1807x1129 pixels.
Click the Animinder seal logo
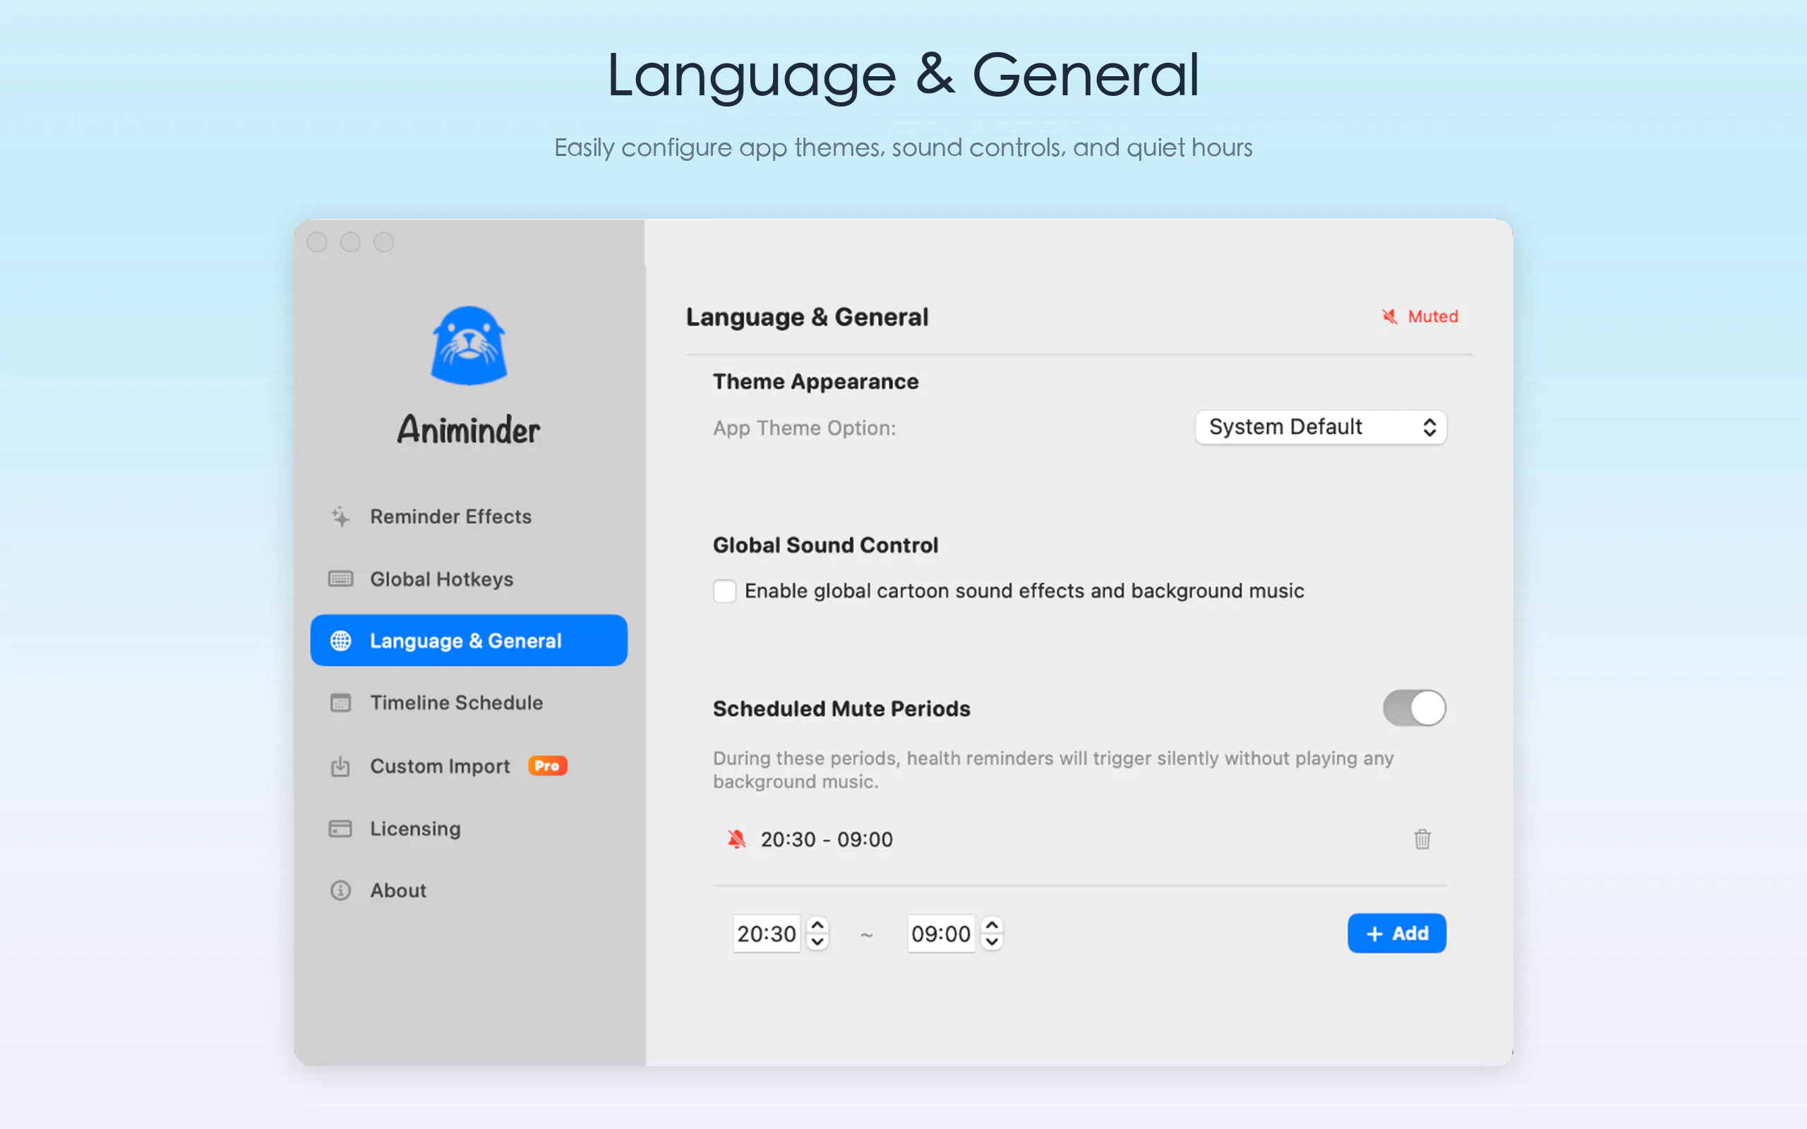coord(468,345)
